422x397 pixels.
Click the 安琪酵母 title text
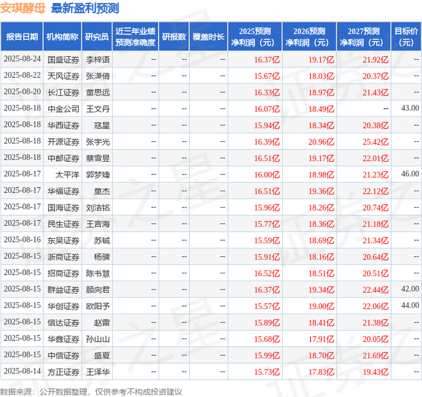(x=23, y=8)
